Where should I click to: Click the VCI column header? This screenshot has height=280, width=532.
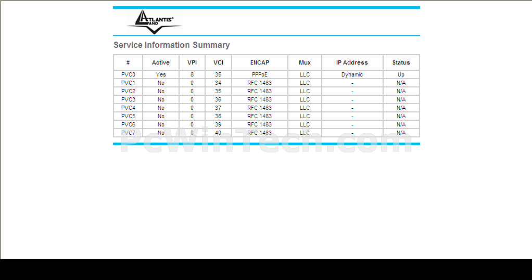tap(218, 62)
